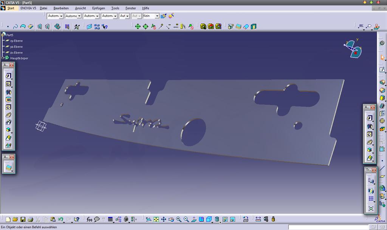Open the ENOVIA V5 menu
The width and height of the screenshot is (387, 230).
pos(28,8)
